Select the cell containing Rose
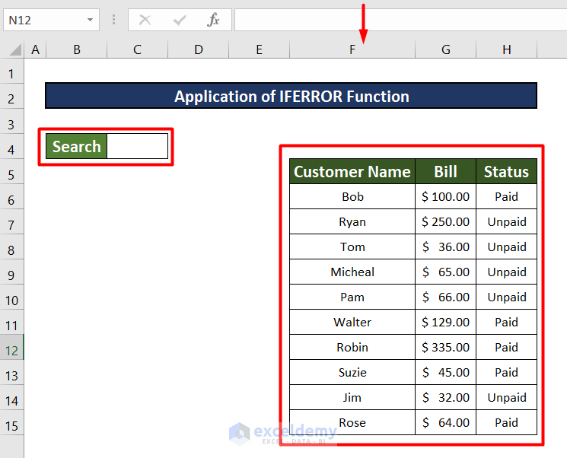The width and height of the screenshot is (567, 458). tap(352, 422)
